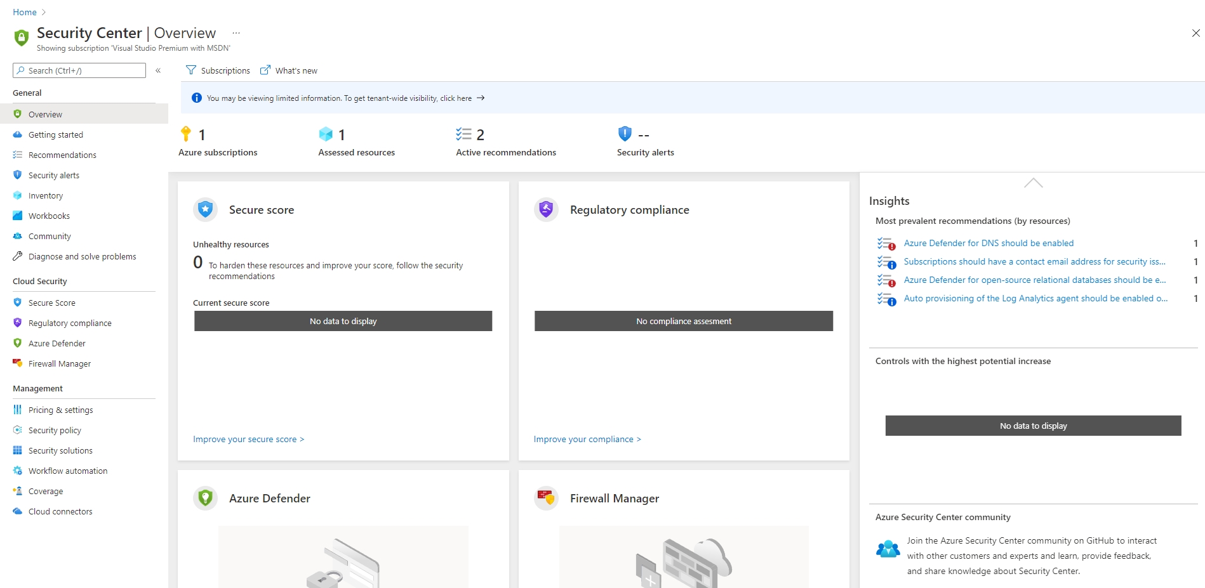Click the Search box in the sidebar
This screenshot has height=588, width=1205.
tap(79, 70)
